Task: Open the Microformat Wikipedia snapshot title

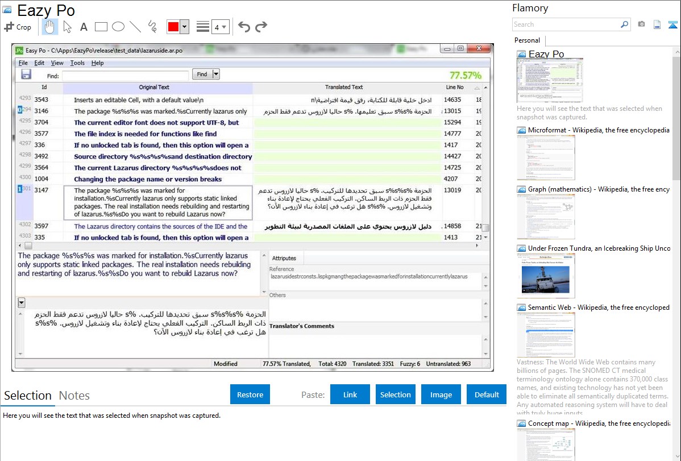Action: click(599, 130)
